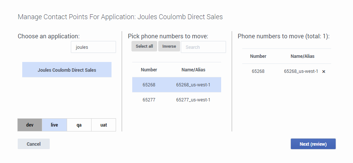Image resolution: width=353 pixels, height=163 pixels.
Task: Choose the qa environment
Action: click(79, 125)
